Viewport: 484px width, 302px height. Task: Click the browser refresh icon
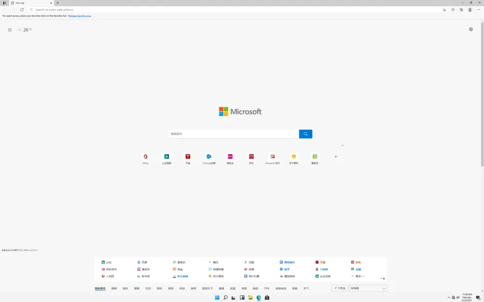(22, 10)
